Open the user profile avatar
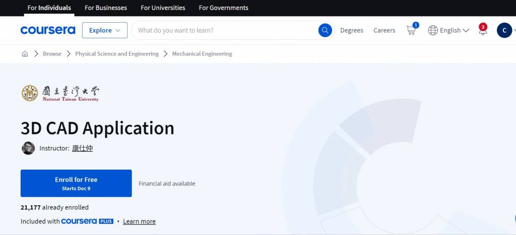This screenshot has height=235, width=516. (x=504, y=30)
